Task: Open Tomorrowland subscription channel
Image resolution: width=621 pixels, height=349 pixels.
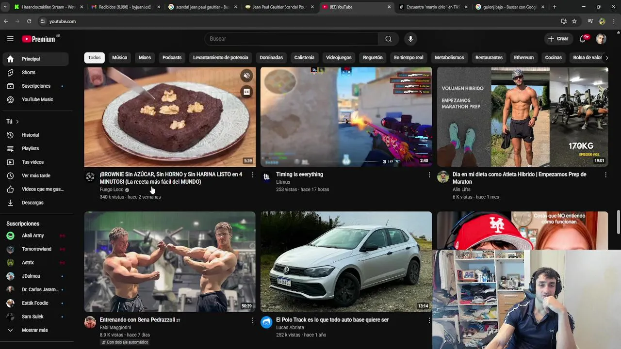Action: pos(36,249)
